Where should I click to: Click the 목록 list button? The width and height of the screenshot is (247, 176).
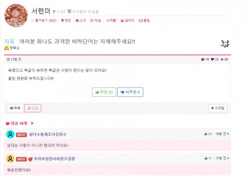15,108
